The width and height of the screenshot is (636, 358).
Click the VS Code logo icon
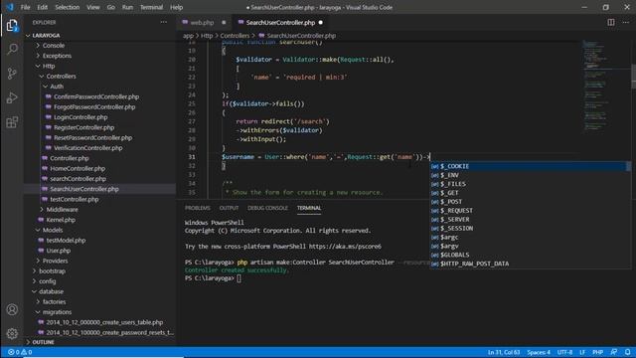coord(10,7)
